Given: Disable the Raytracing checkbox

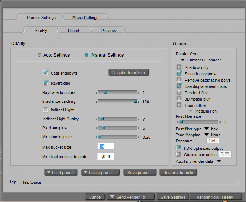Looking at the screenshot, I should [x=46, y=83].
